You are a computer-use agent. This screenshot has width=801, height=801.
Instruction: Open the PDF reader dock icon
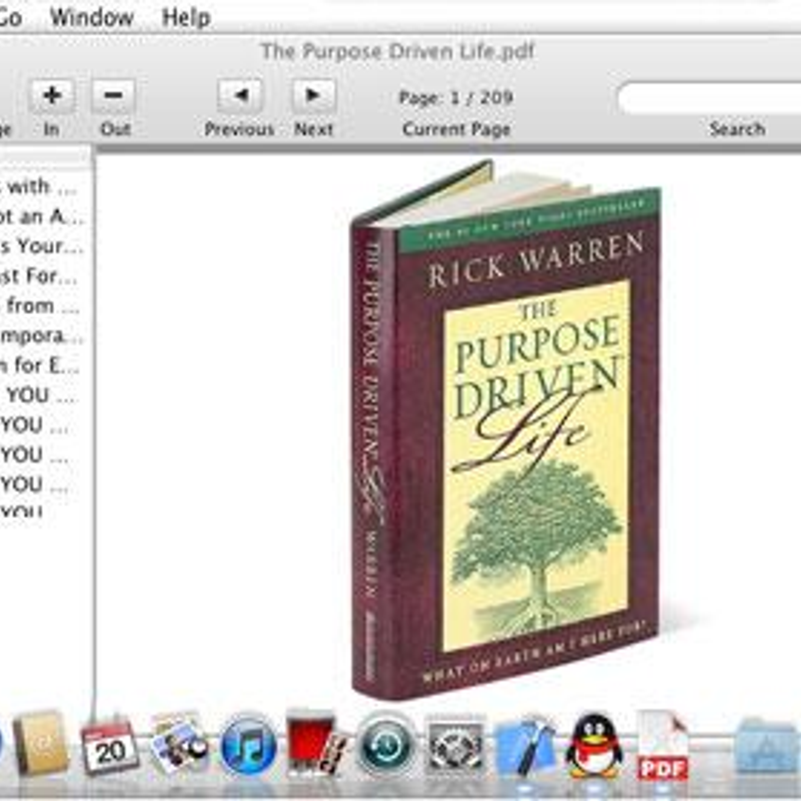pyautogui.click(x=662, y=746)
